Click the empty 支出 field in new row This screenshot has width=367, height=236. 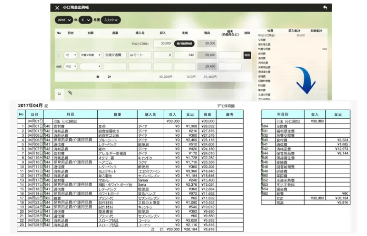click(x=185, y=66)
